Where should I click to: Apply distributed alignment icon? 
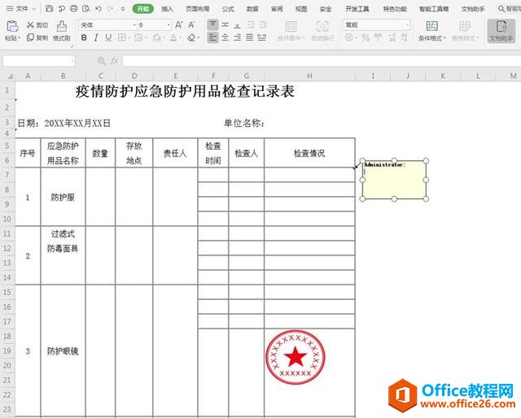pos(262,37)
